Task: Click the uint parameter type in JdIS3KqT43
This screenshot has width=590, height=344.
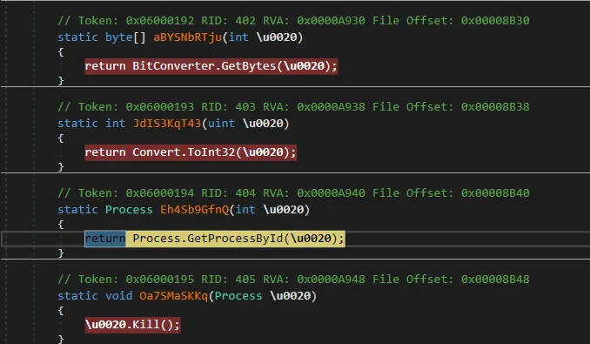Action: [x=221, y=124]
